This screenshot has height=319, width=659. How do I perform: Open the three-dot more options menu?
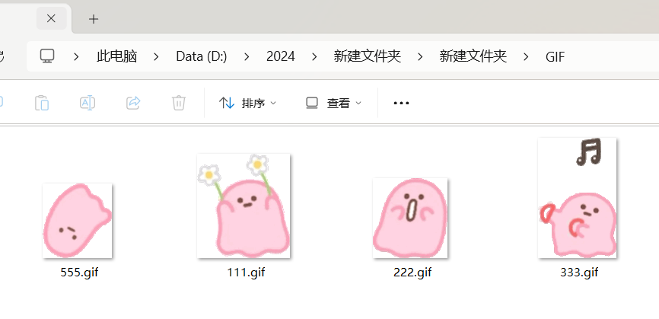pyautogui.click(x=401, y=103)
